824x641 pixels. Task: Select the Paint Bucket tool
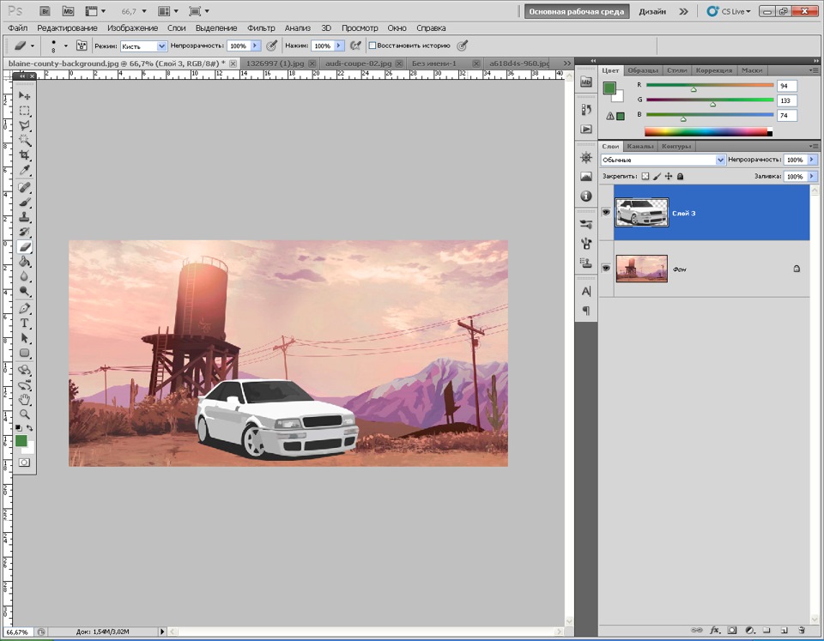coord(24,262)
